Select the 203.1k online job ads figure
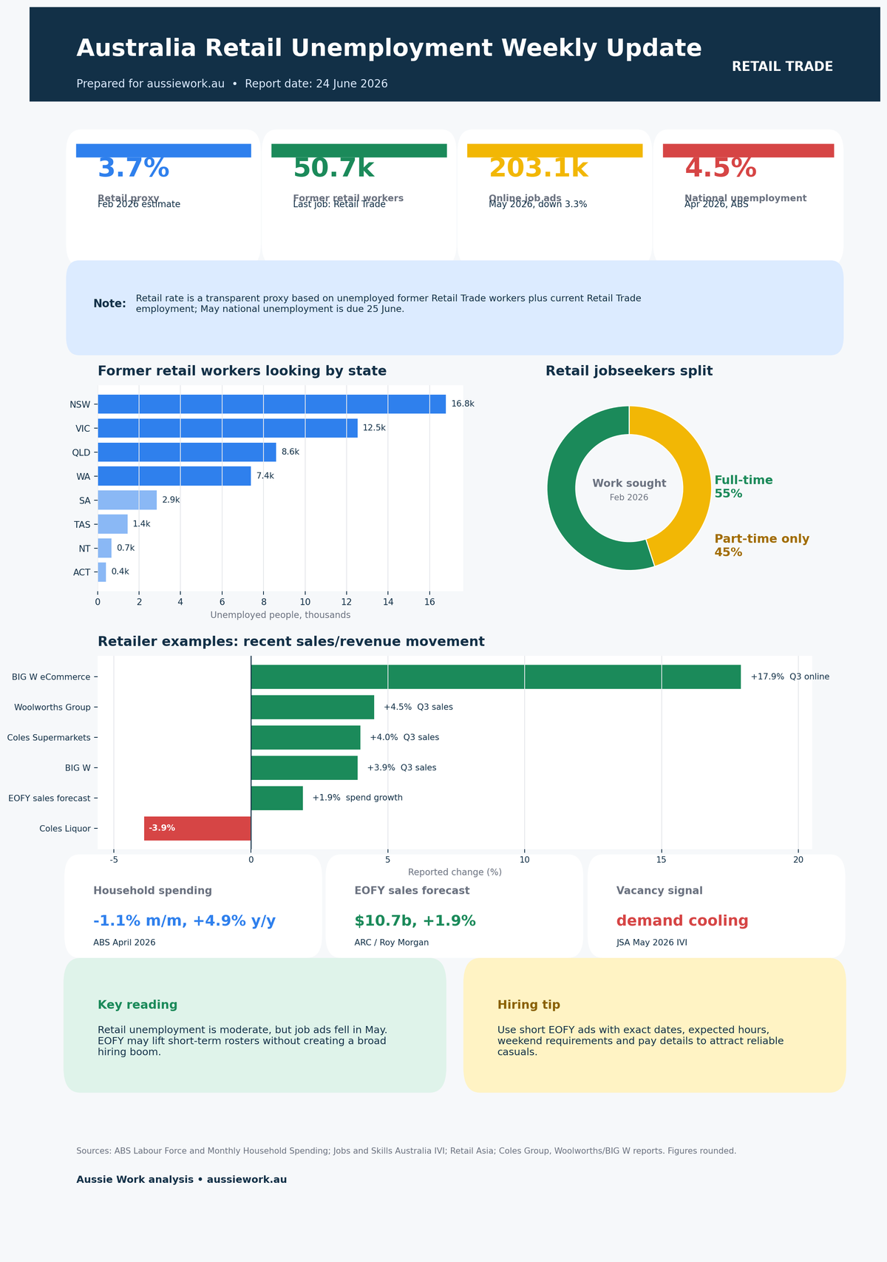 538,169
